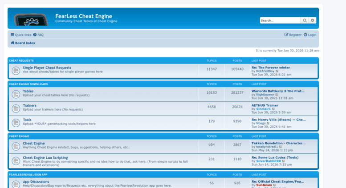346x188 pixels.
Task: Go to Board index breadcrumb
Action: click(x=23, y=43)
